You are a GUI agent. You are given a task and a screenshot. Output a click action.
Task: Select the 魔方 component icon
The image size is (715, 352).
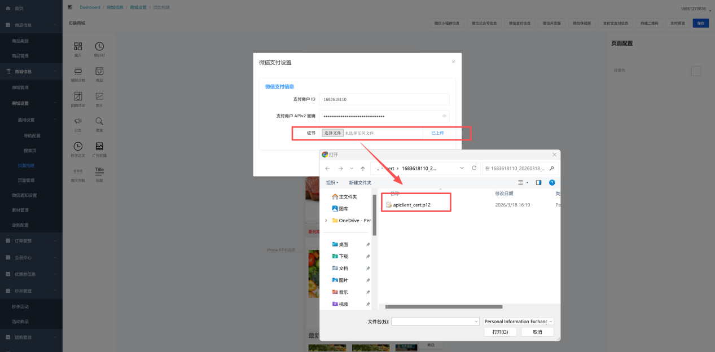click(78, 47)
